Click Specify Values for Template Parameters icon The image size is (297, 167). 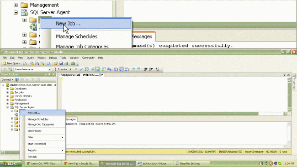[157, 69]
